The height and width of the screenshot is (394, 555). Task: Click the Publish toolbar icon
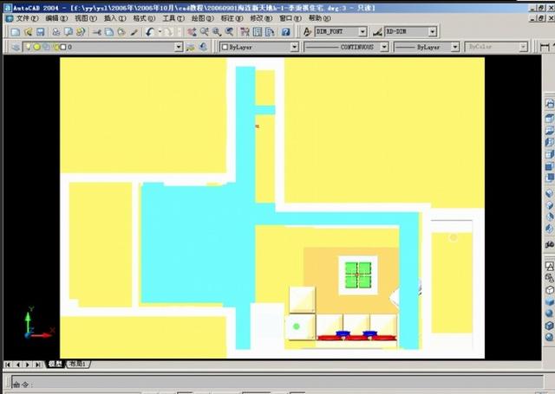[81, 32]
